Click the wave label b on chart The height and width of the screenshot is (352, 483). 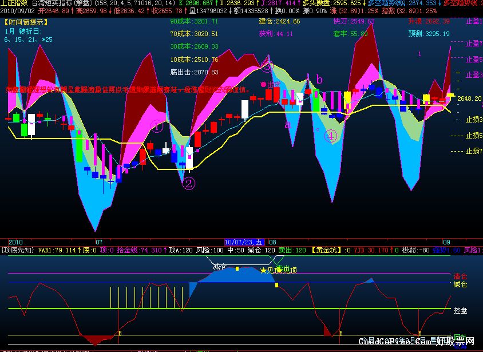pos(319,79)
